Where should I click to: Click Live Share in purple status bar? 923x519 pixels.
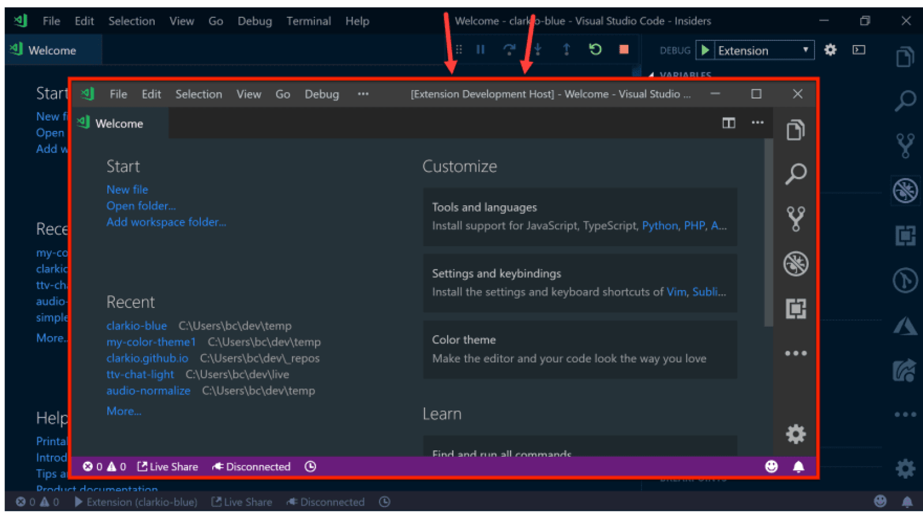pyautogui.click(x=167, y=467)
